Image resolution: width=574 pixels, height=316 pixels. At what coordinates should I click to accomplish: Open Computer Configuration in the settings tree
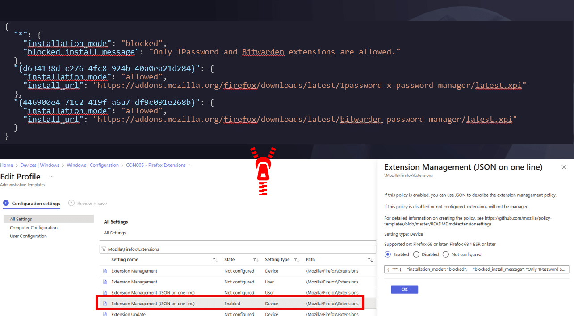[34, 228]
